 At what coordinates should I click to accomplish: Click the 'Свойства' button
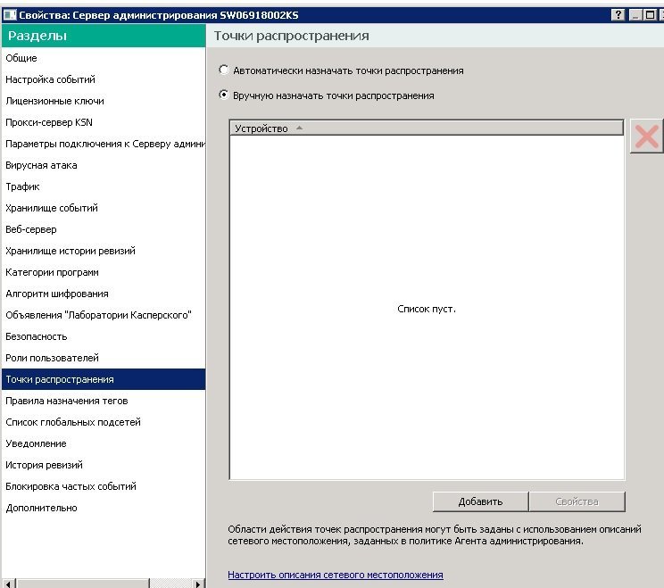[577, 501]
